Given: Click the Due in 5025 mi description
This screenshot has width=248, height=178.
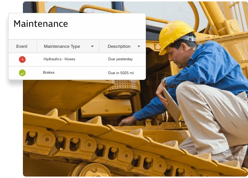Looking at the screenshot, I should click(121, 73).
